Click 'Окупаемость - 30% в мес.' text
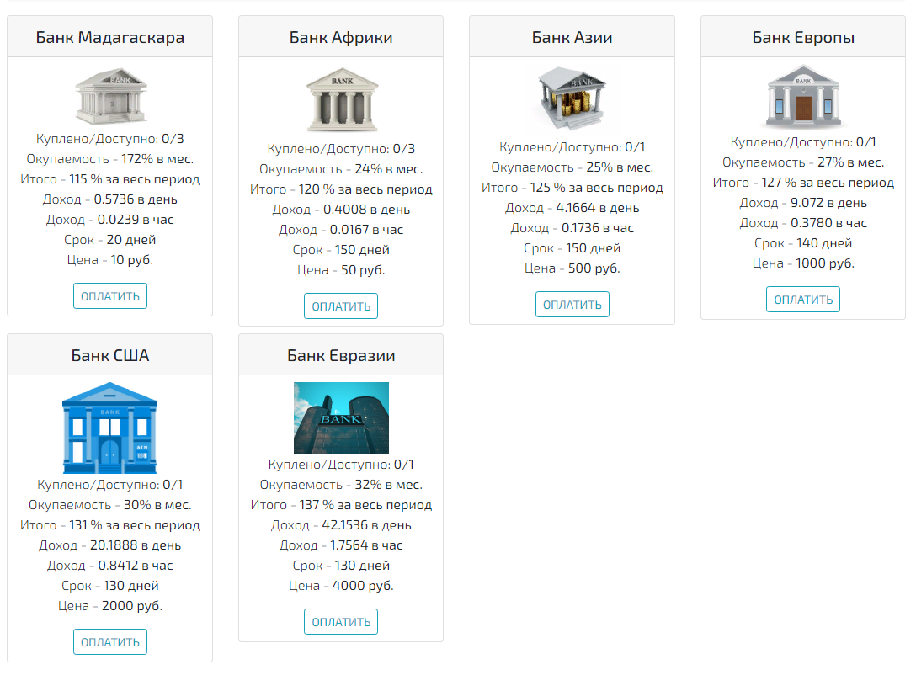Image resolution: width=916 pixels, height=675 pixels. pyautogui.click(x=109, y=505)
